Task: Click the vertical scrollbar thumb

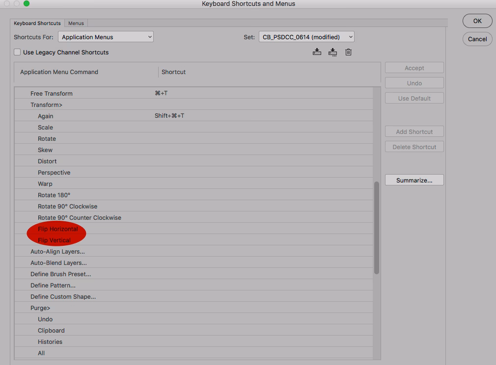Action: pos(377,227)
